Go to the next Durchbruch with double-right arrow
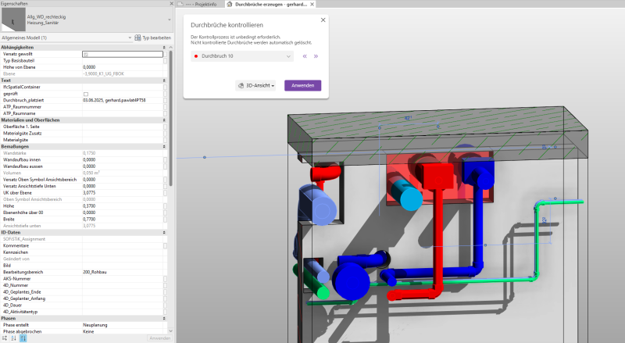The height and width of the screenshot is (343, 625). pyautogui.click(x=316, y=56)
